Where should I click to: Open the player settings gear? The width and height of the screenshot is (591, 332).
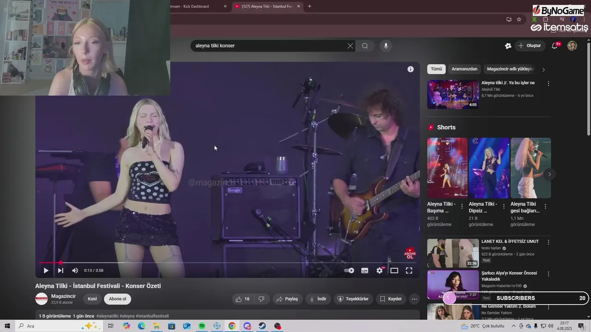(380, 271)
